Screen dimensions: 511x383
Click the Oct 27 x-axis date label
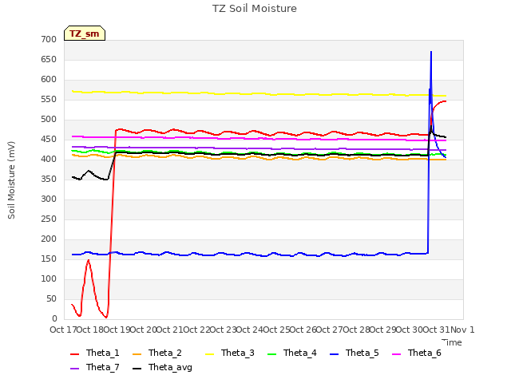click(330, 330)
